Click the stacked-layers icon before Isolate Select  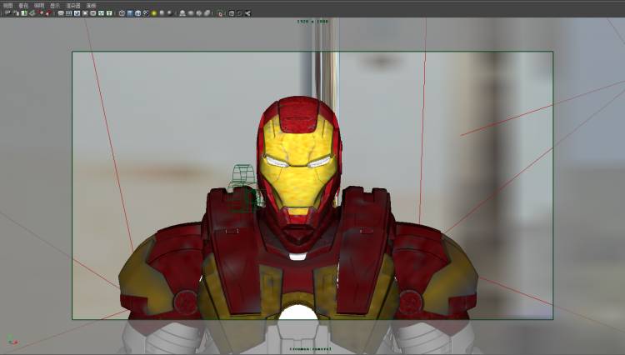207,13
